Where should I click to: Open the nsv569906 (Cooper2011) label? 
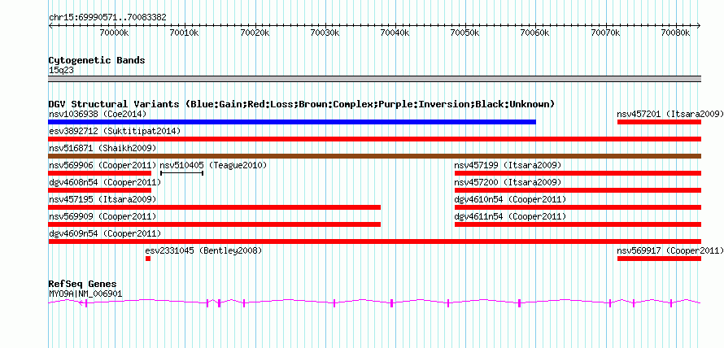pyautogui.click(x=102, y=165)
